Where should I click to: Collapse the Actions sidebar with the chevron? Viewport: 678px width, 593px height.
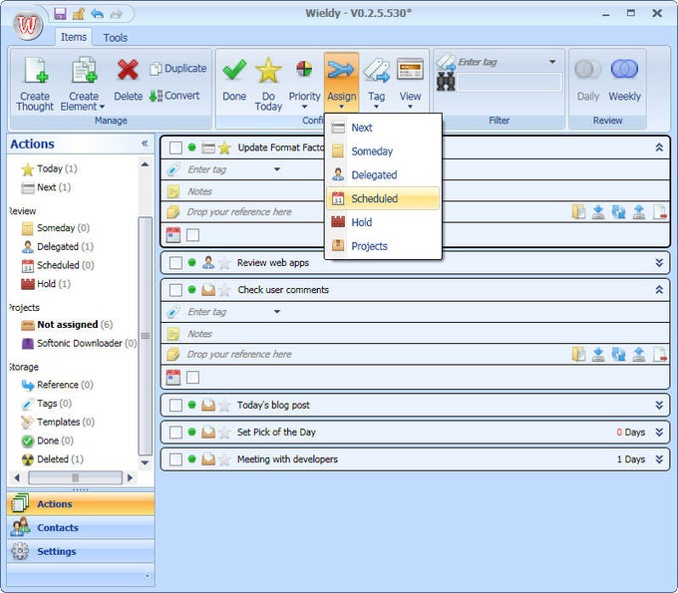point(145,144)
